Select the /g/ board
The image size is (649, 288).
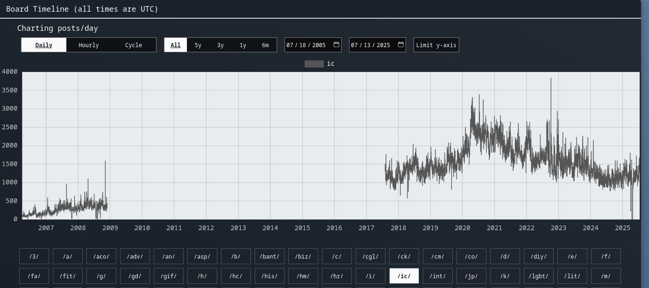point(101,276)
